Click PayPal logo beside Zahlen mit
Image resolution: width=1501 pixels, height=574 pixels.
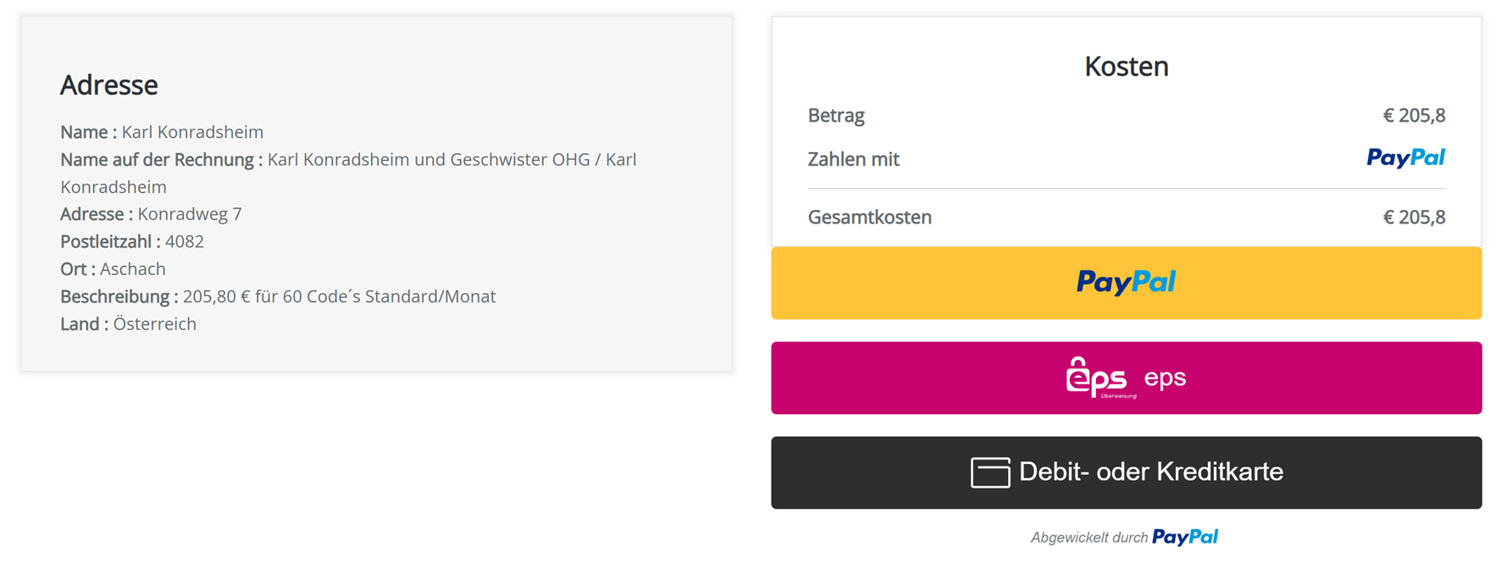pyautogui.click(x=1405, y=158)
